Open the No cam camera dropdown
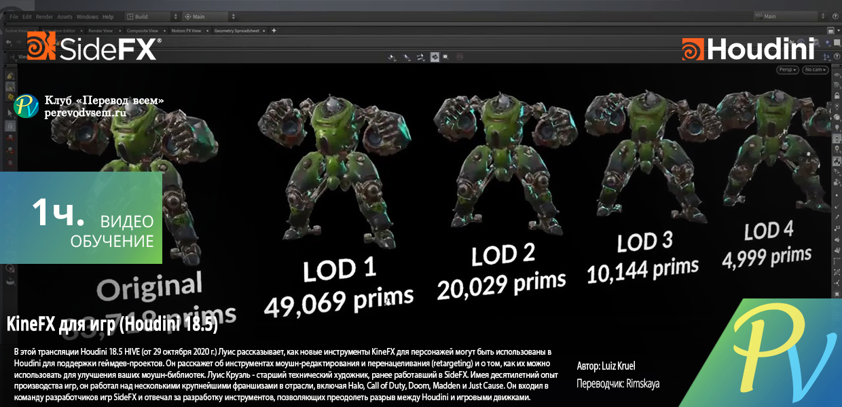The width and height of the screenshot is (842, 407). (x=816, y=69)
